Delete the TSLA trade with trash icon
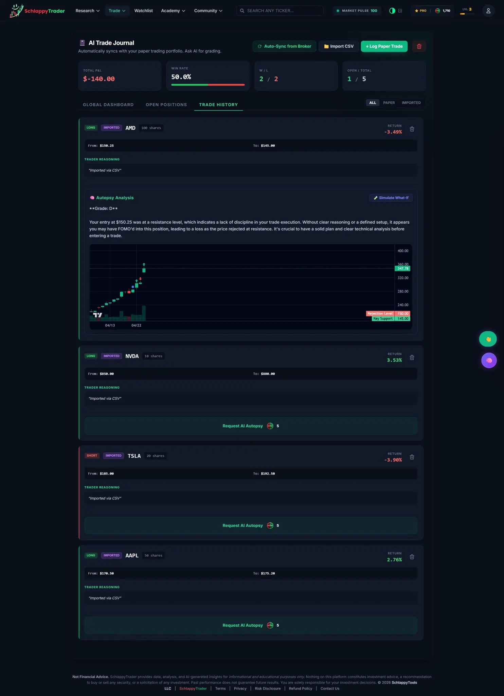The width and height of the screenshot is (504, 696). [412, 457]
